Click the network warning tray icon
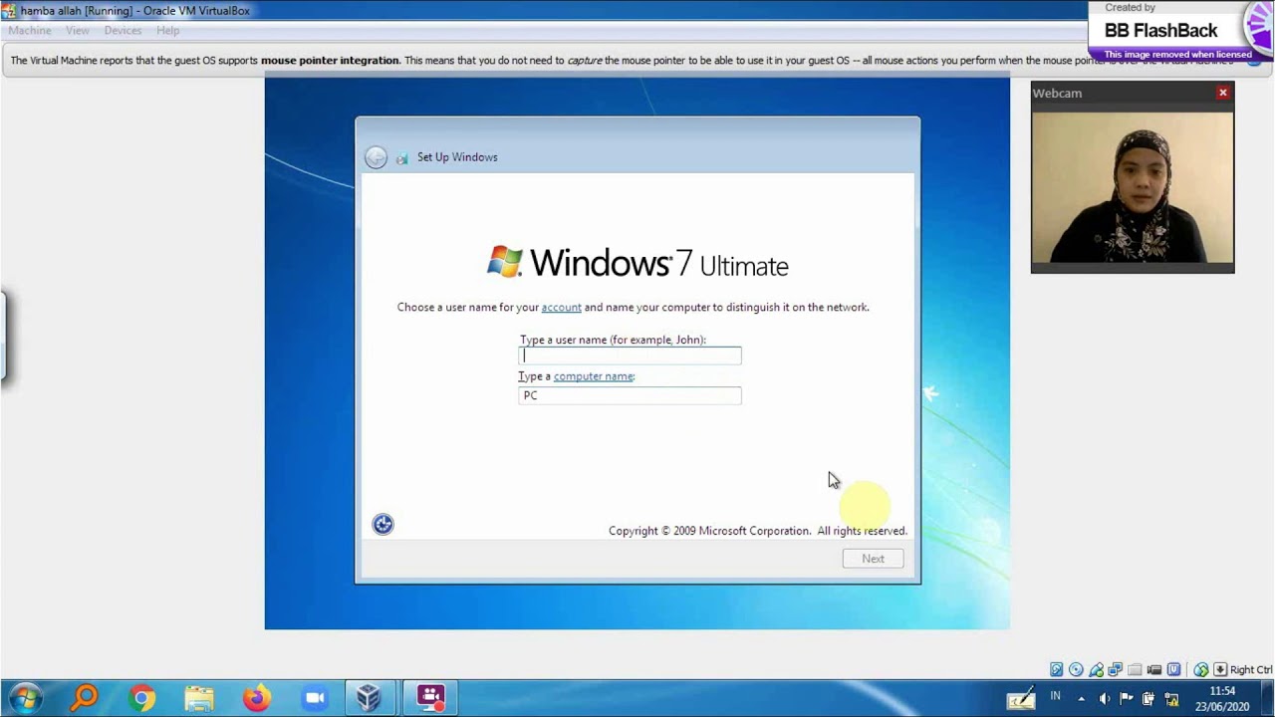The width and height of the screenshot is (1275, 717). (x=1171, y=698)
